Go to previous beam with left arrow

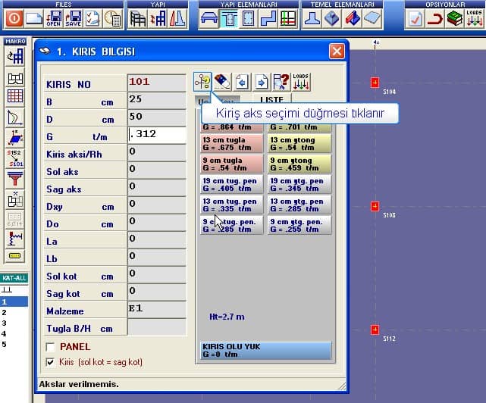[x=241, y=82]
